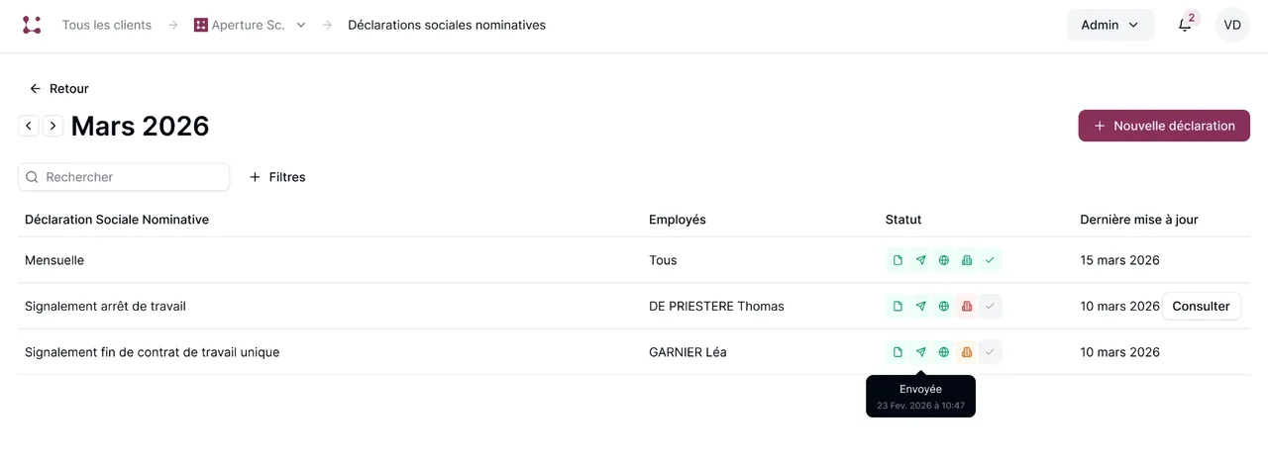
Task: Open the Admin role dropdown
Action: click(x=1110, y=25)
